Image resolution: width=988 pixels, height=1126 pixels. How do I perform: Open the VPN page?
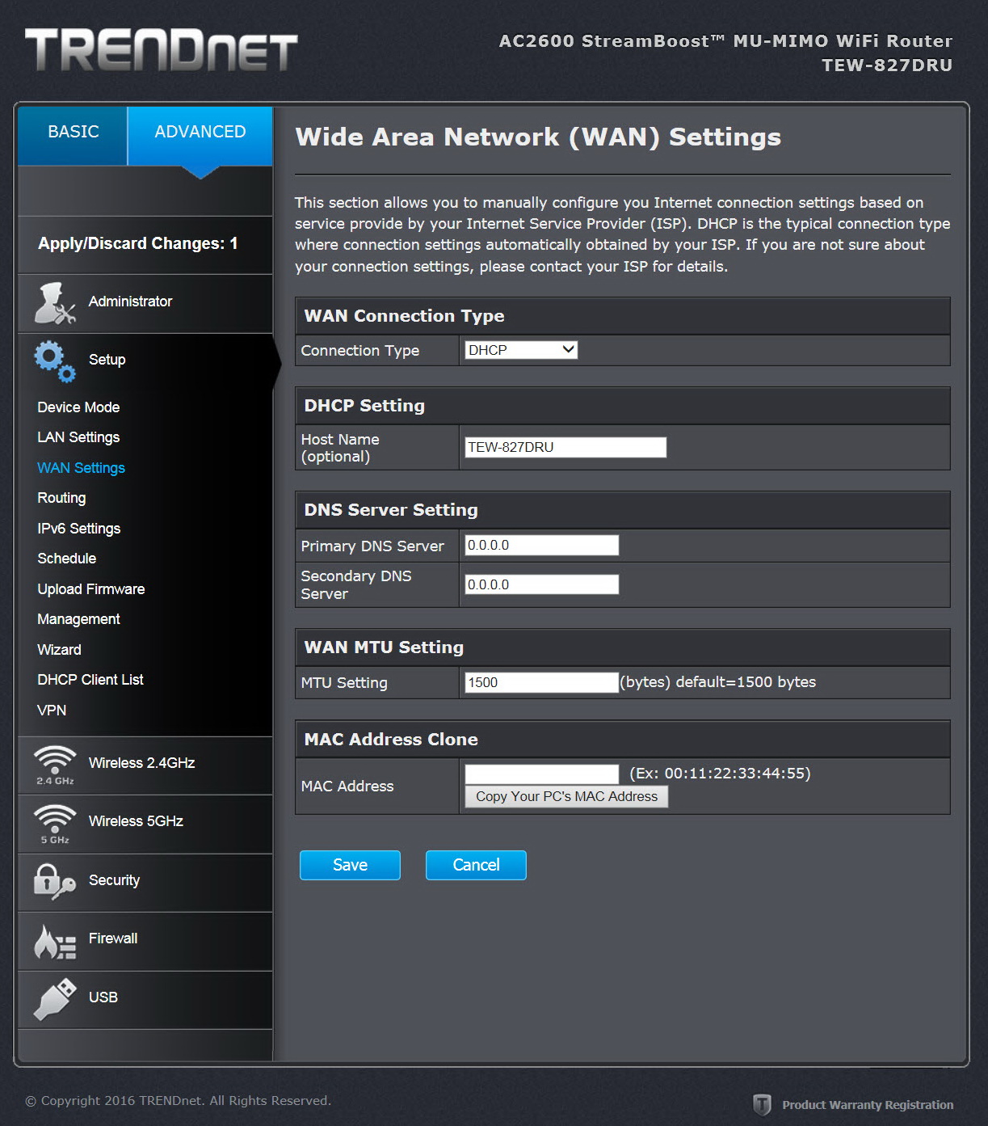[52, 711]
